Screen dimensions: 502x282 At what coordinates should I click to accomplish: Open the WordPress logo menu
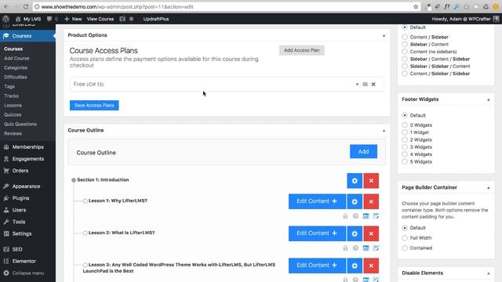5,19
